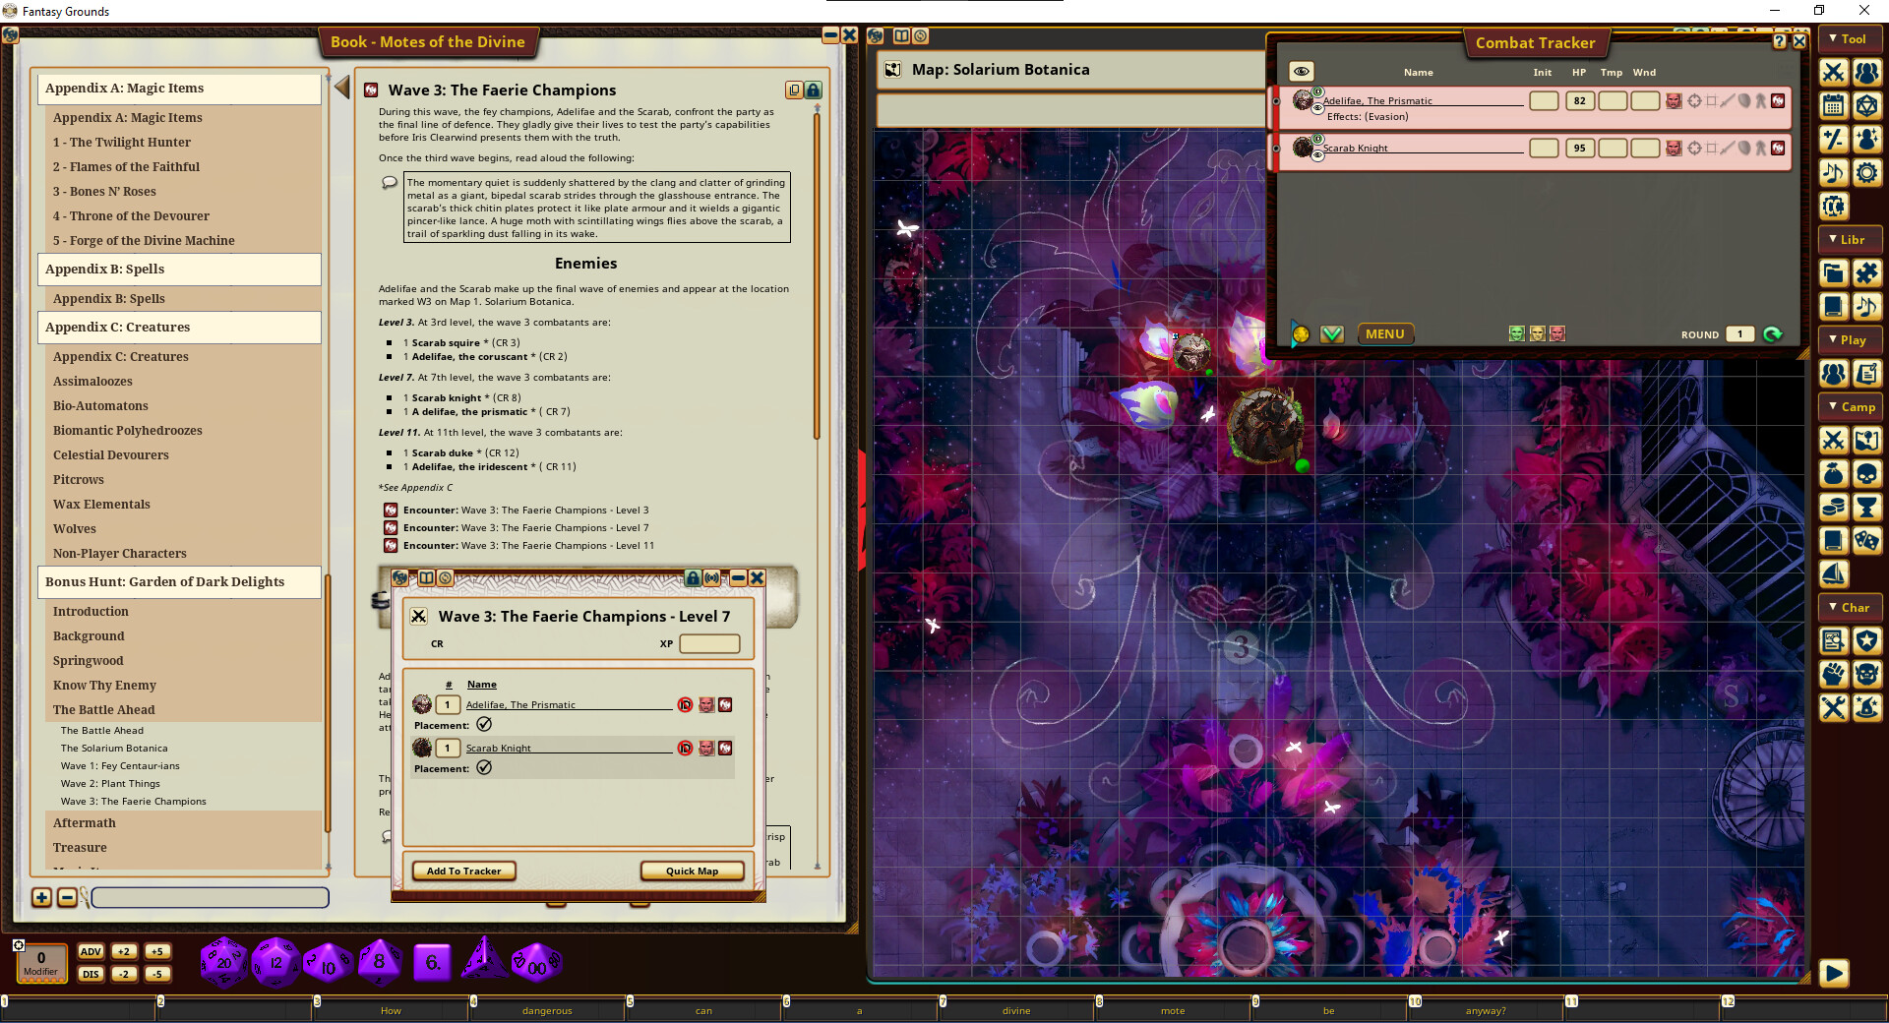Open the skull NPCs icon under Camp

click(x=1866, y=474)
